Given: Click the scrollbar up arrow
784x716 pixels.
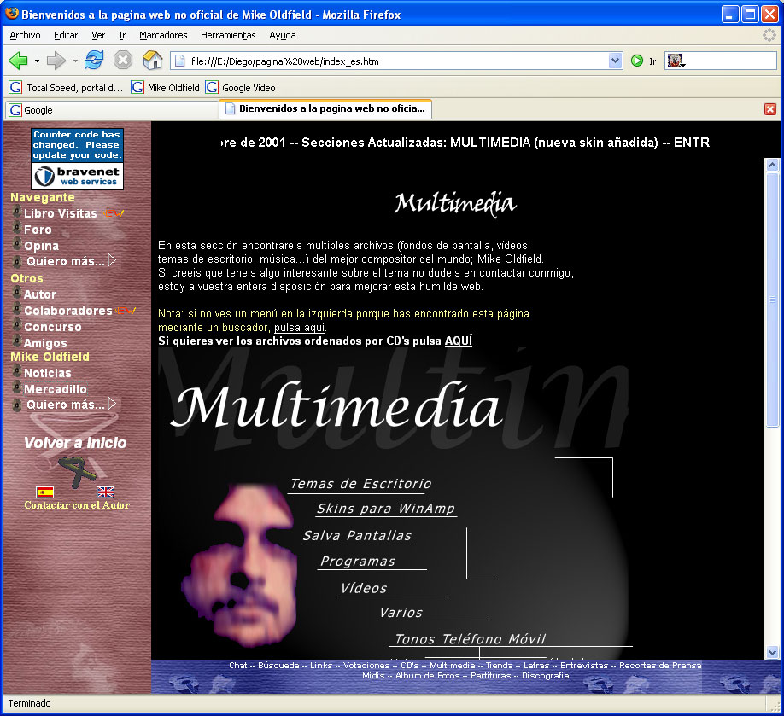Looking at the screenshot, I should pos(772,165).
